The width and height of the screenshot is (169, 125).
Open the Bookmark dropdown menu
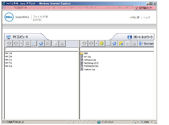coord(146,44)
